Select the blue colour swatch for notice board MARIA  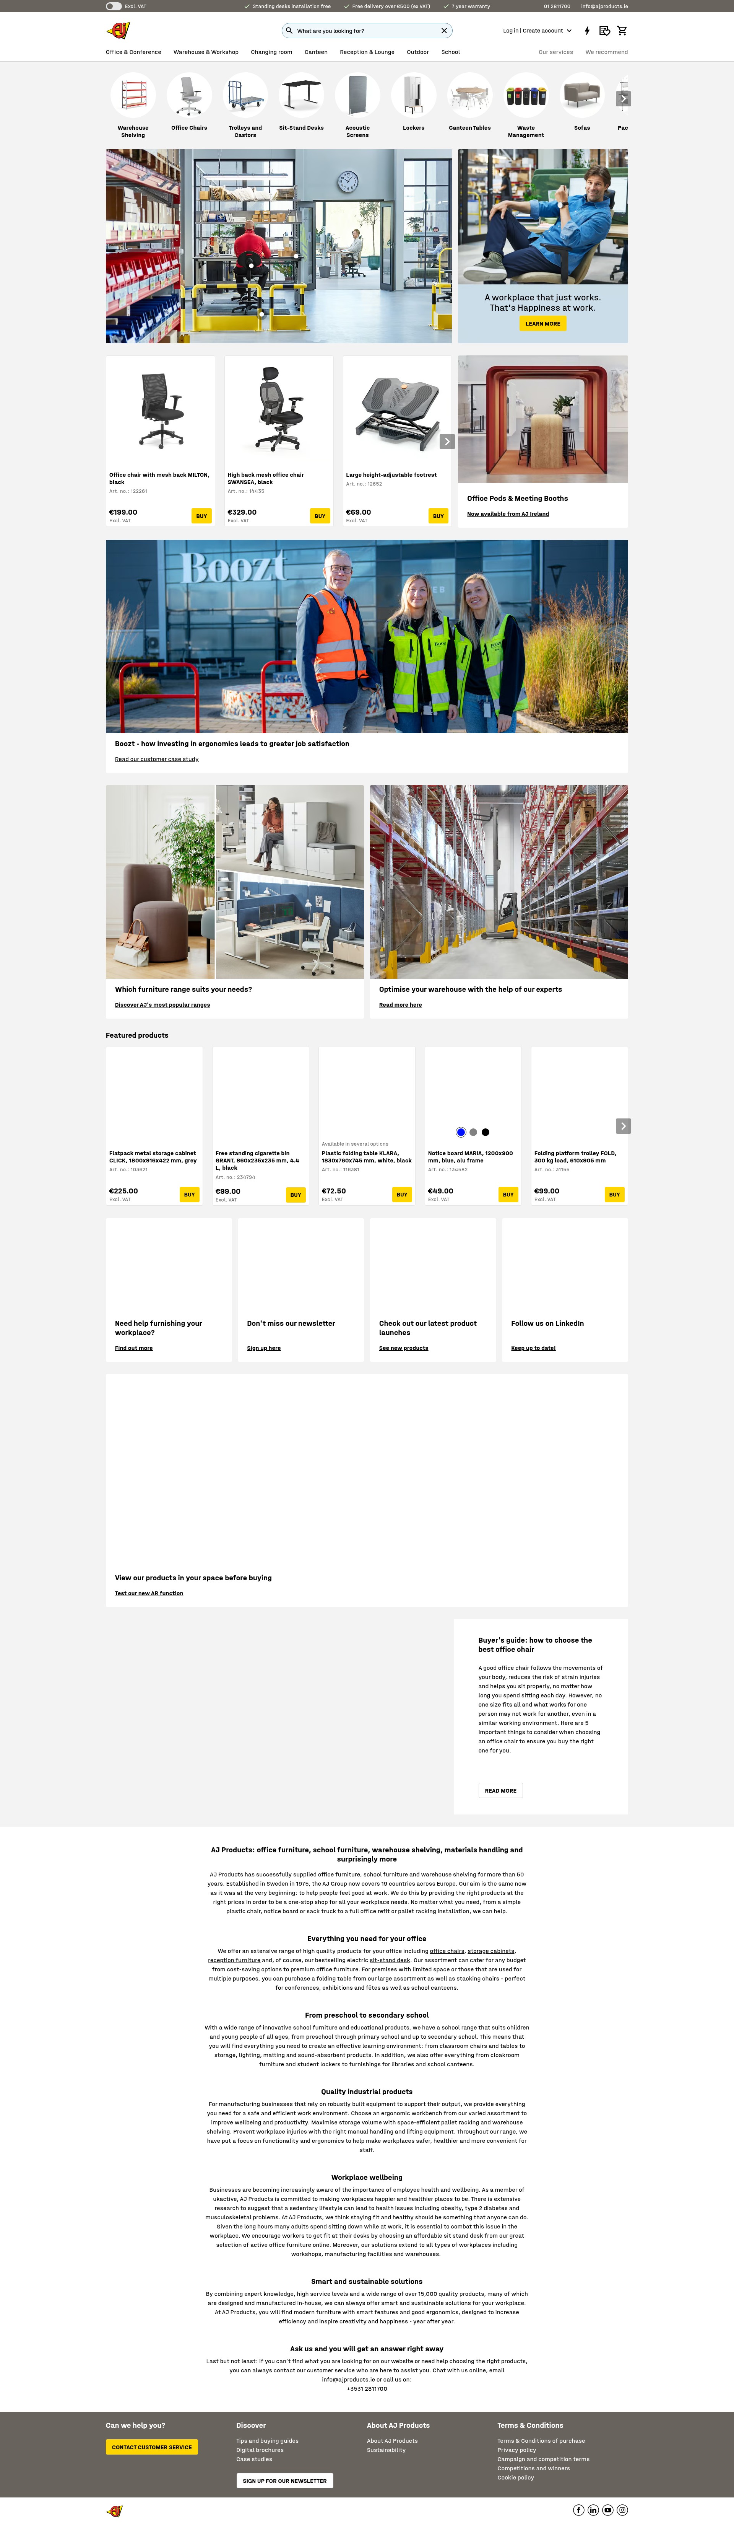pos(461,1132)
